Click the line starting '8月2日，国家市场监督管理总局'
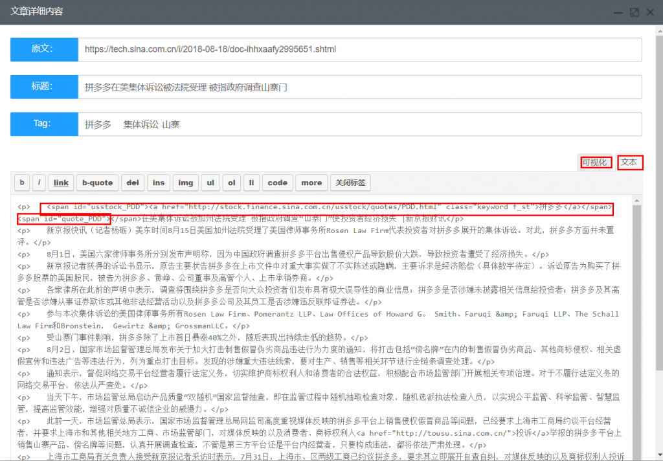The width and height of the screenshot is (663, 461). pos(319,355)
